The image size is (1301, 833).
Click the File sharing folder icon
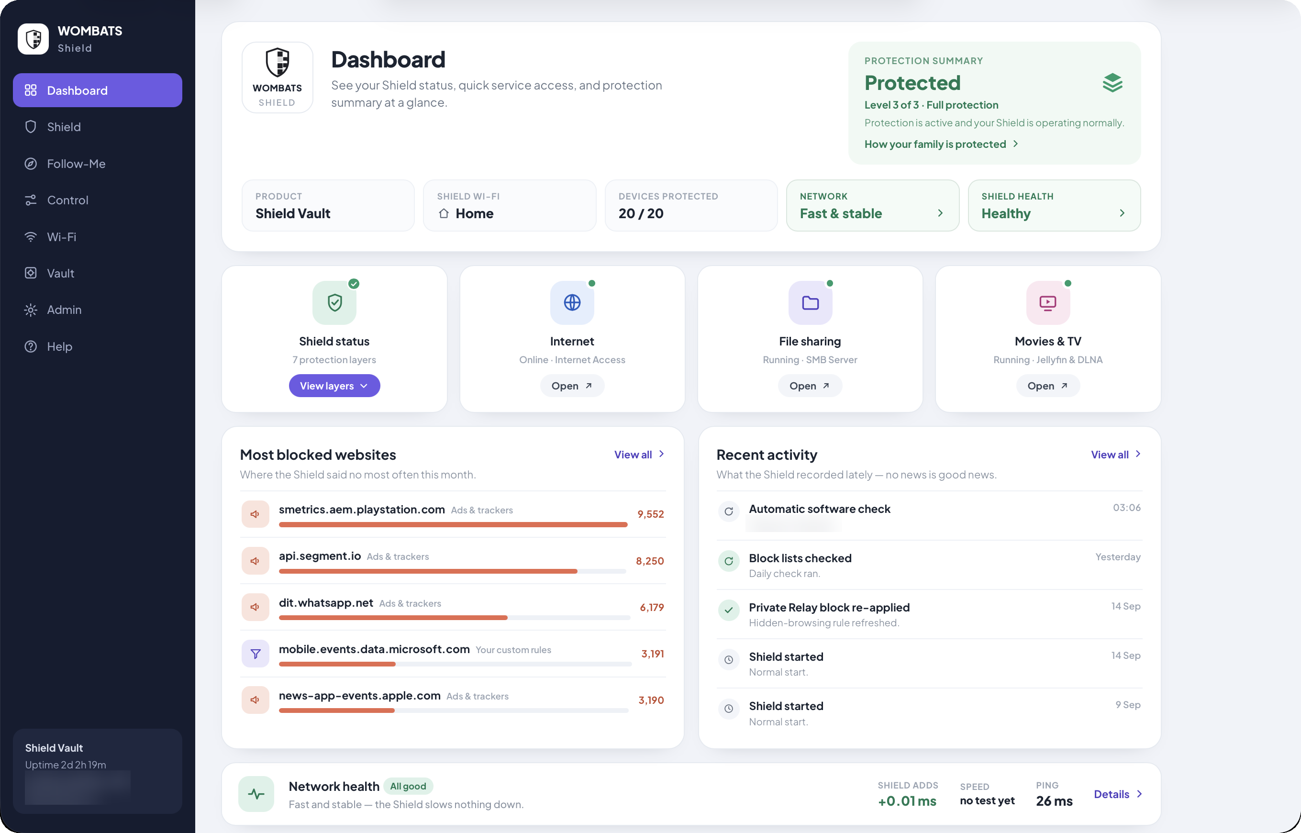810,302
